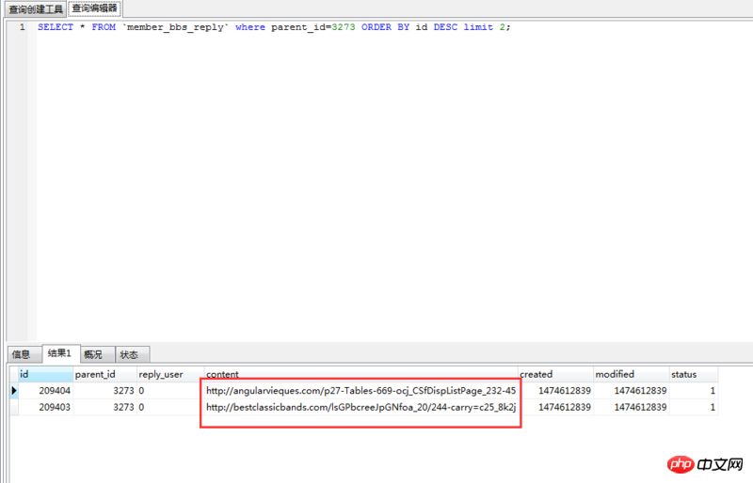Screen dimensions: 753x483
Task: Select the modified column header
Action: coord(630,374)
